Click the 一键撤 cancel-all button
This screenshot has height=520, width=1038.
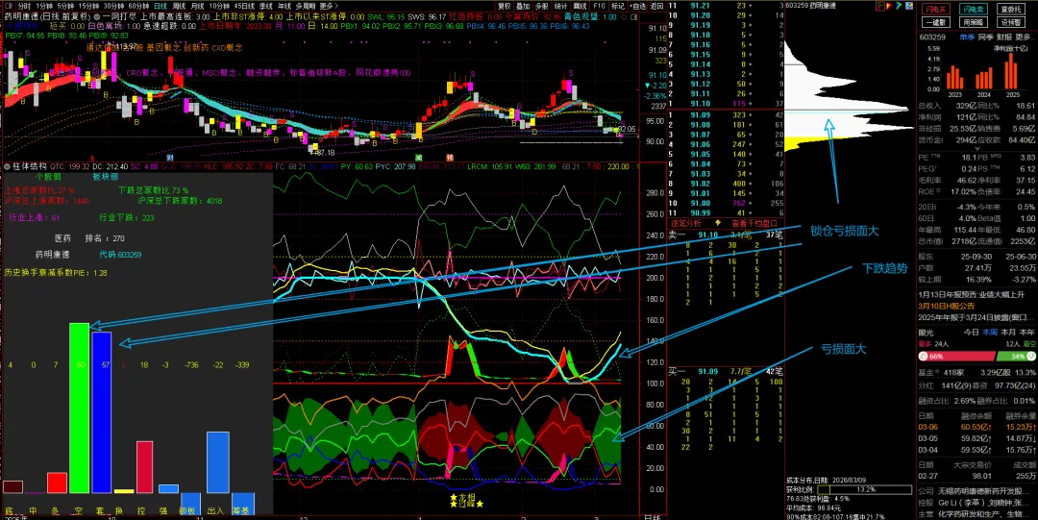point(936,22)
